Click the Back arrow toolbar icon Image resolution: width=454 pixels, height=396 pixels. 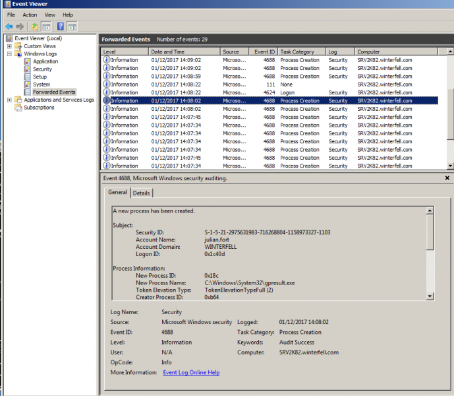point(9,26)
